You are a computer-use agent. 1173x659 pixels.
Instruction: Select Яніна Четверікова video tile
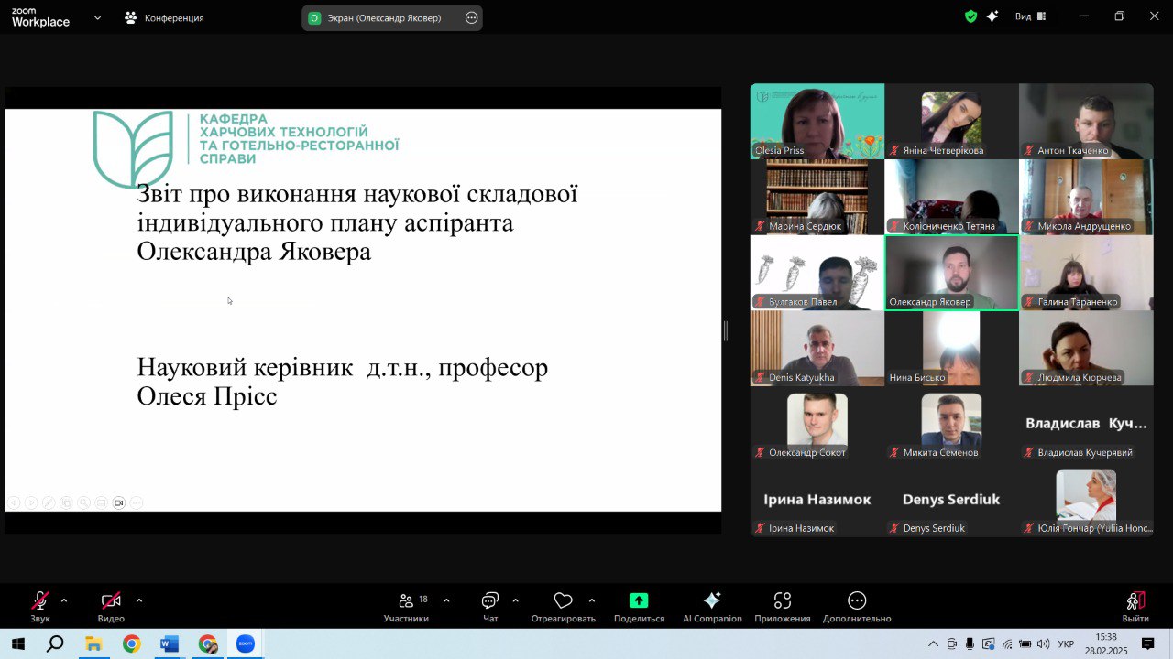coord(951,121)
